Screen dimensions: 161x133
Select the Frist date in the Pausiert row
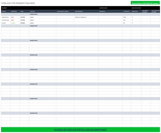click(x=24, y=23)
